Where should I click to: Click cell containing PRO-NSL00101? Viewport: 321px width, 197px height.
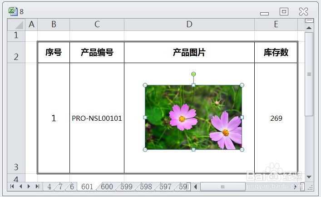(97, 118)
